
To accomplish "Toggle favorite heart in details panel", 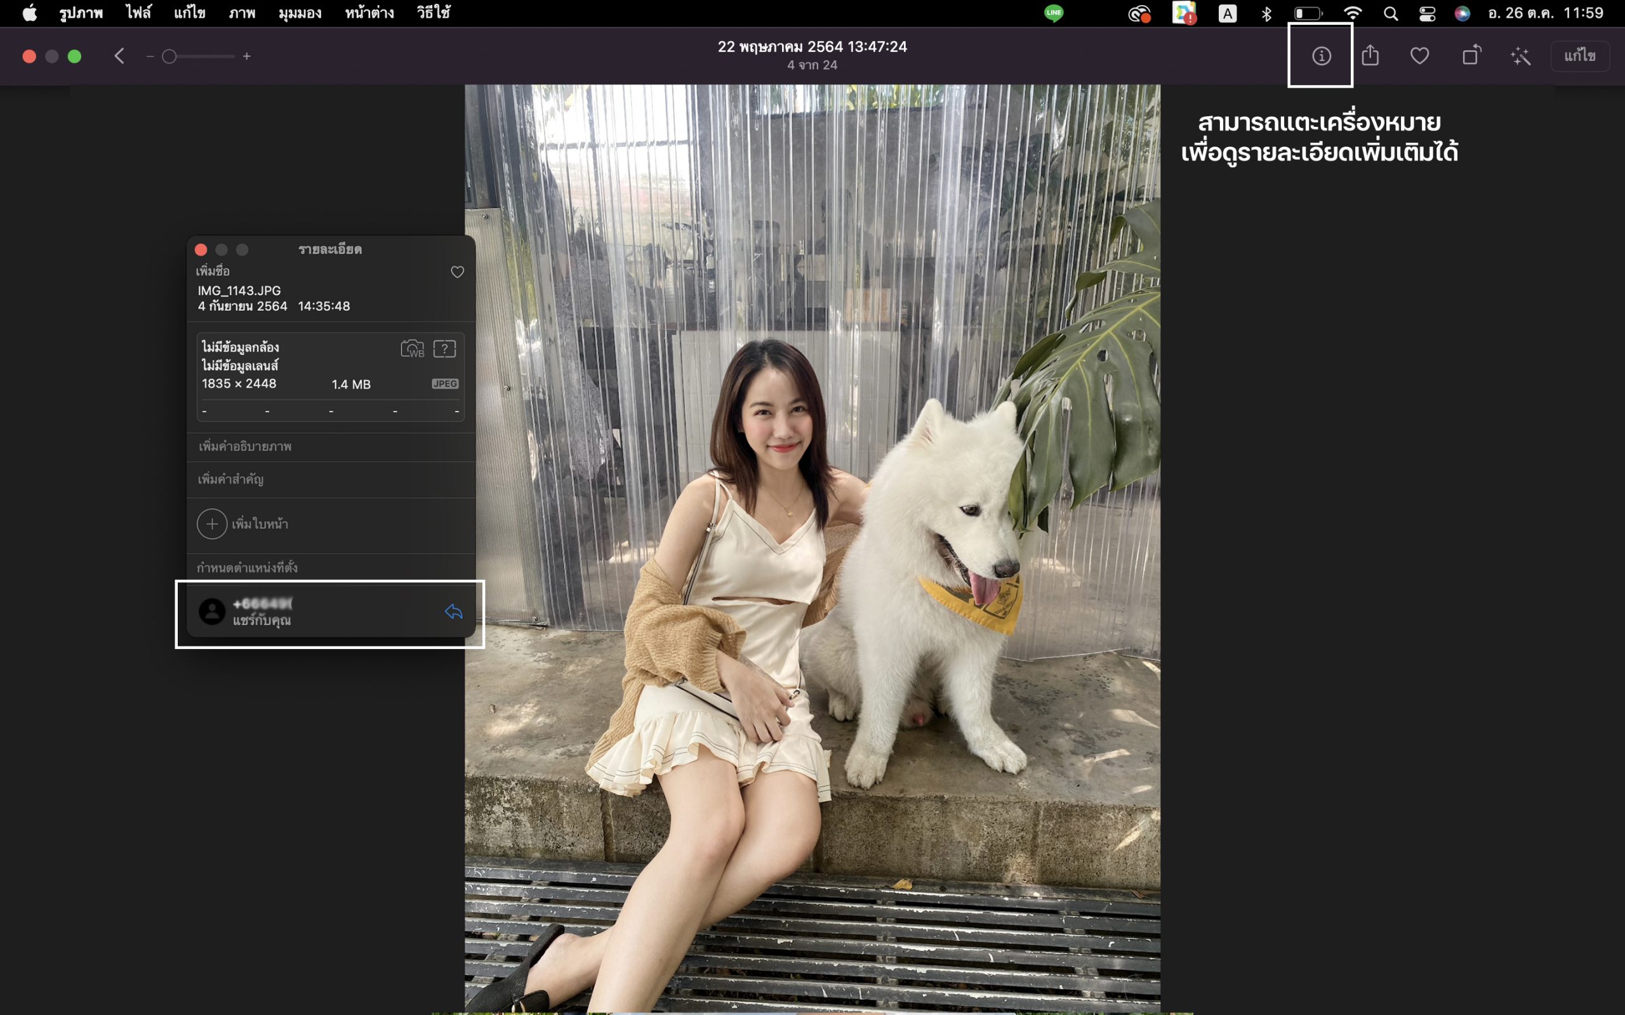I will [x=456, y=272].
